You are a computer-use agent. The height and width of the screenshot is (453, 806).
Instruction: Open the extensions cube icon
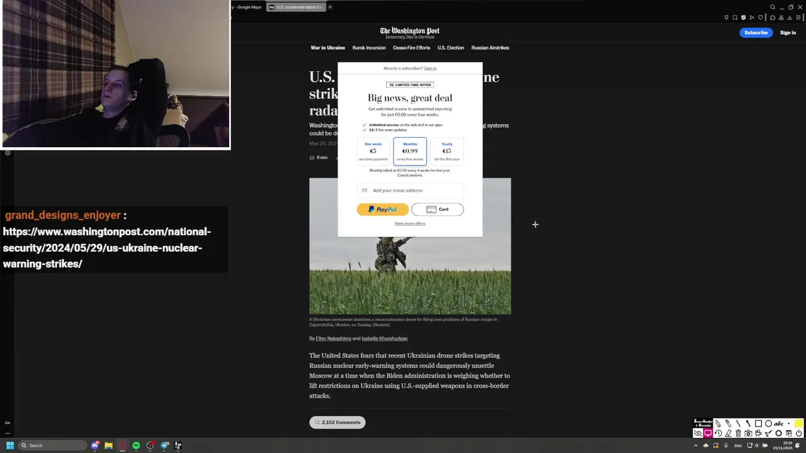773,18
